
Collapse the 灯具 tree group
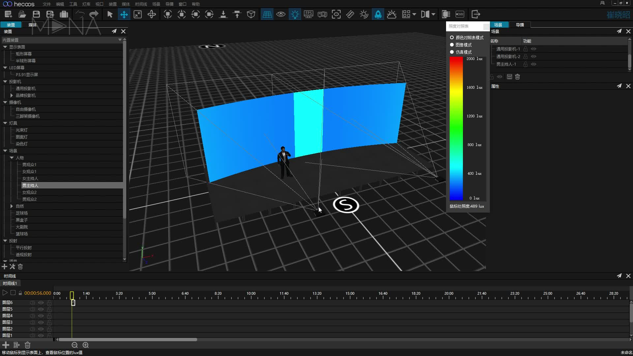point(5,123)
